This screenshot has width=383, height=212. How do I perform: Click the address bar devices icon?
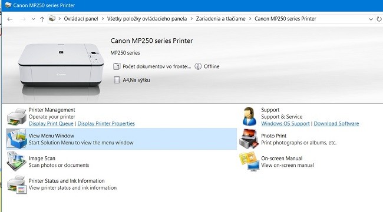[52, 18]
